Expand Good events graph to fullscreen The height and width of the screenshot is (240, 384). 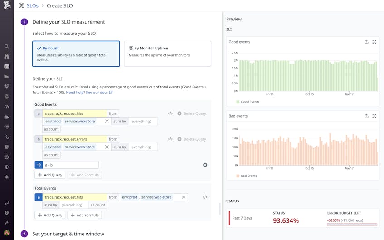(x=374, y=42)
